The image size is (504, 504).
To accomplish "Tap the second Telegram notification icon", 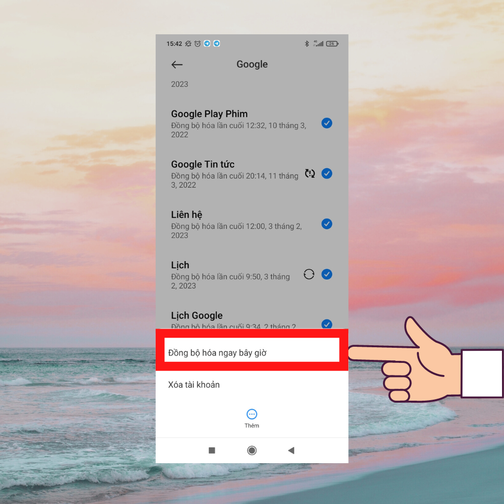I will pos(217,43).
